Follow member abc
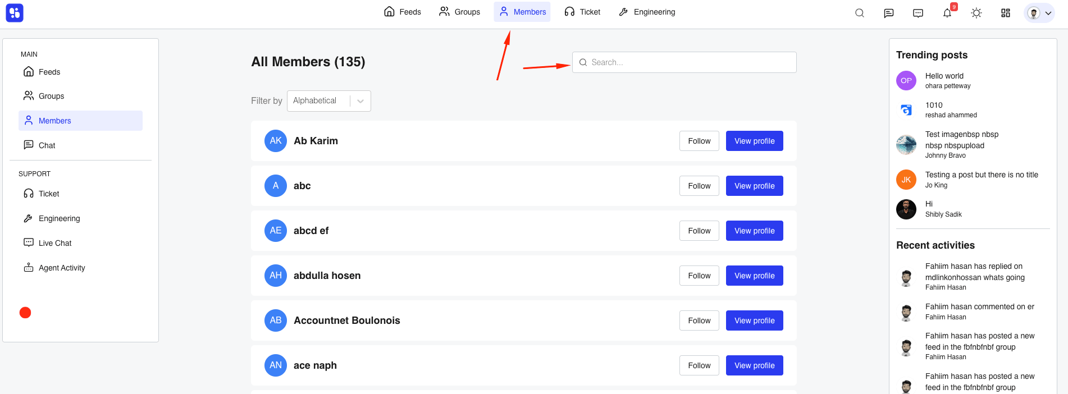The width and height of the screenshot is (1068, 394). [699, 186]
